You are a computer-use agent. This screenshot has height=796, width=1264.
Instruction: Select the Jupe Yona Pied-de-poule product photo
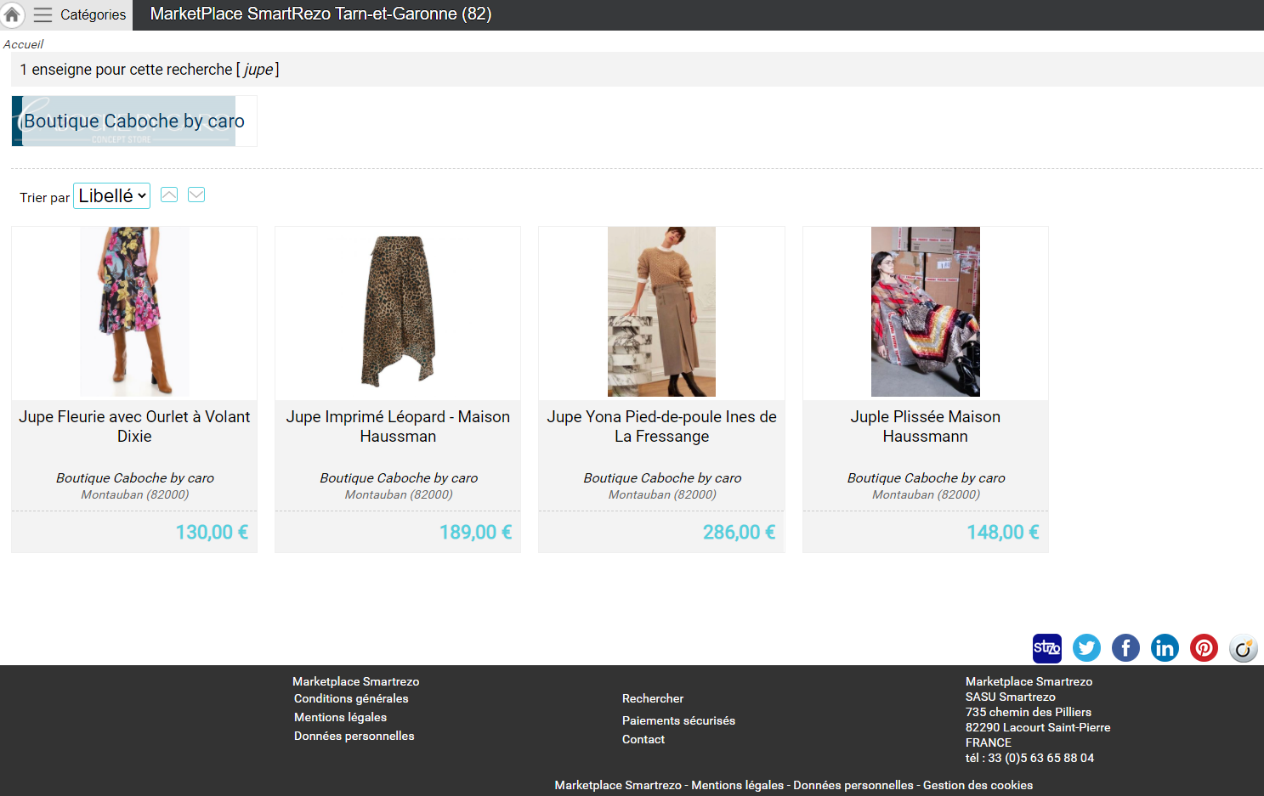[x=661, y=312]
